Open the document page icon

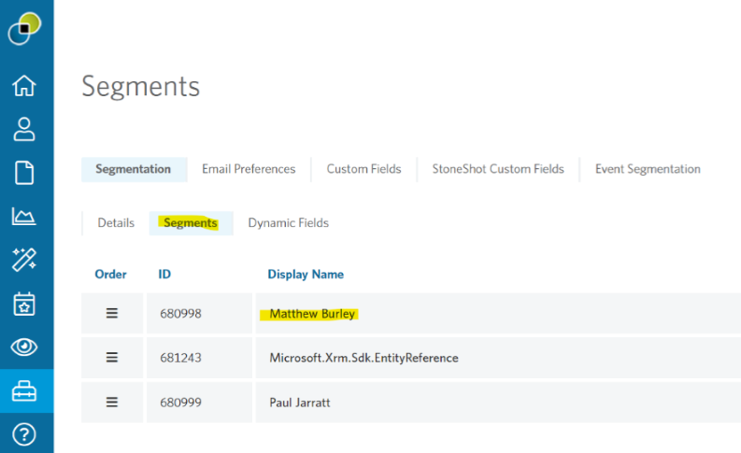coord(24,173)
